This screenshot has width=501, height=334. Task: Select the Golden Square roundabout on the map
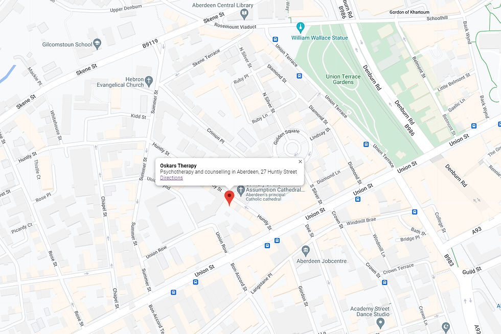[x=292, y=148]
